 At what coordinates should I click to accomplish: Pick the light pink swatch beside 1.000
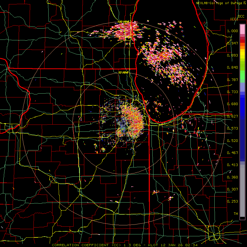[242, 29]
